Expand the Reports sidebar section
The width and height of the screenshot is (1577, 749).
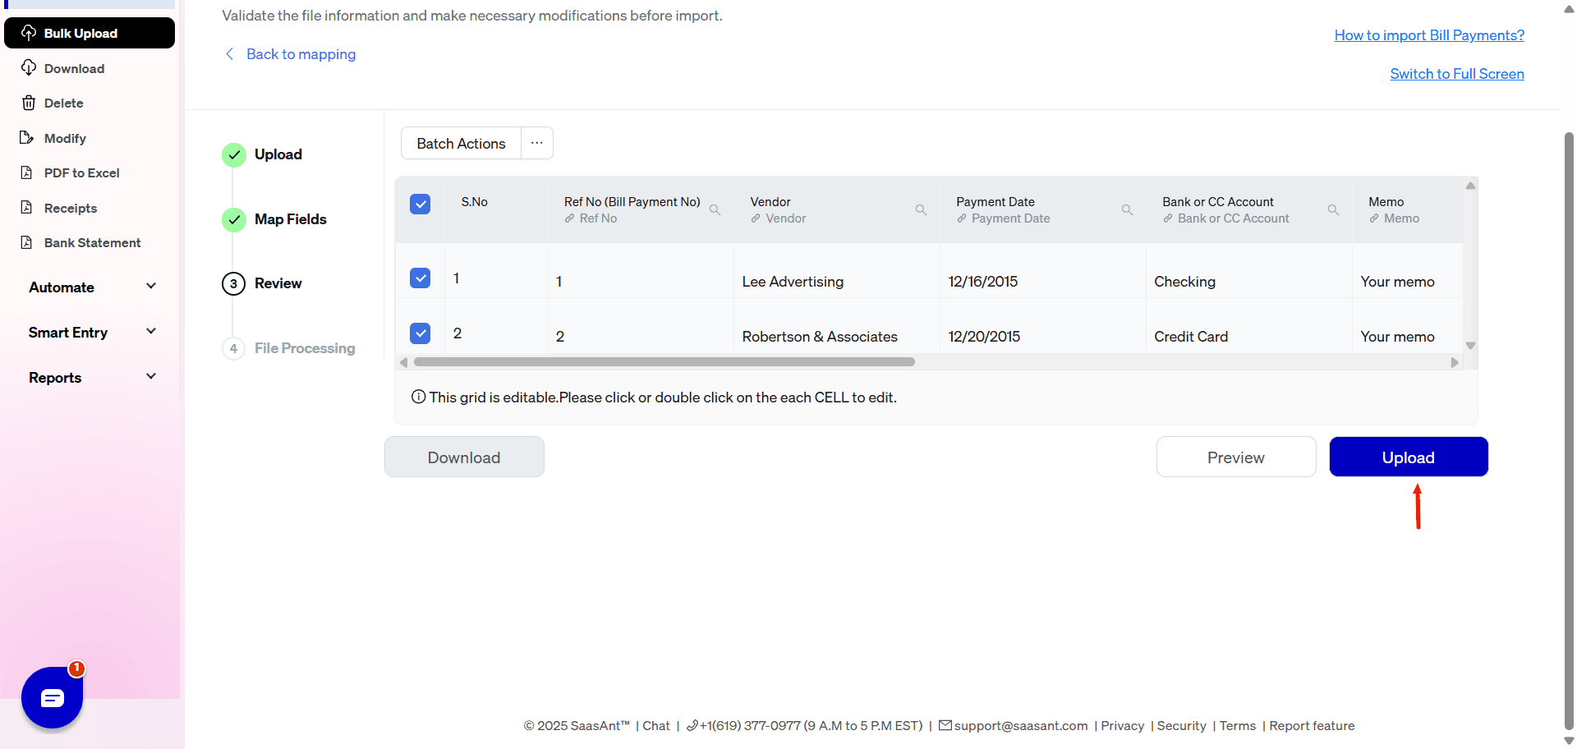92,377
